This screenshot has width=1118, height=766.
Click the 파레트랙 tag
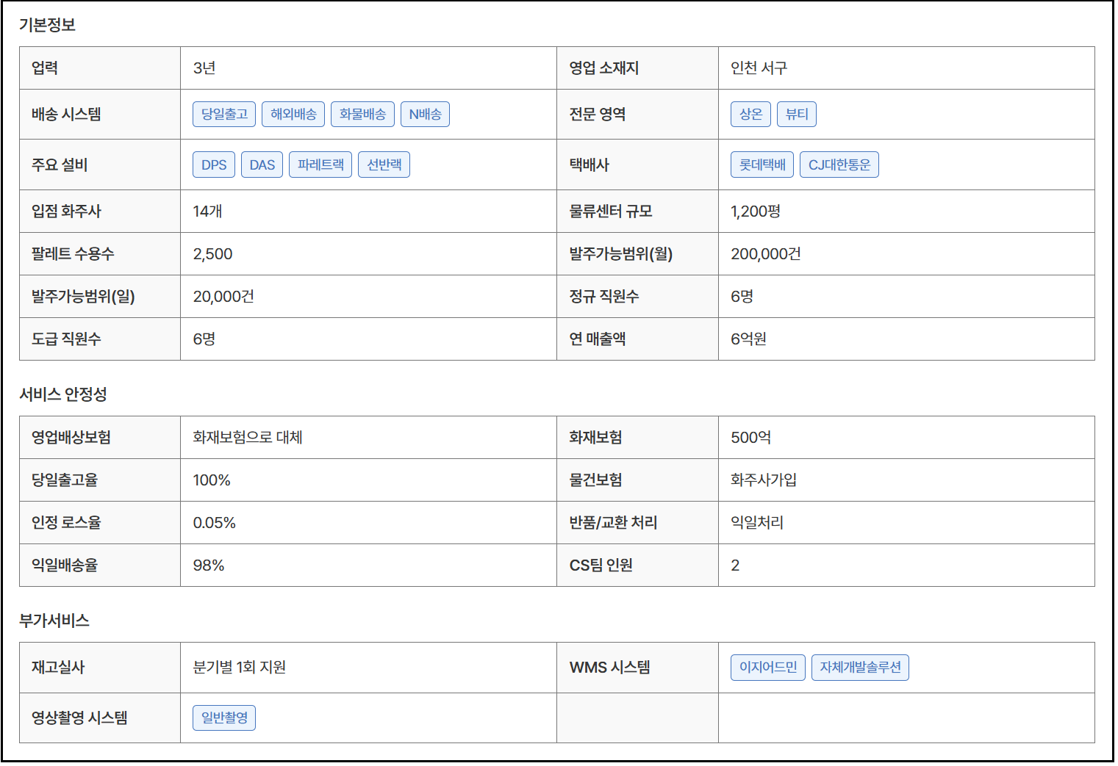pos(320,165)
